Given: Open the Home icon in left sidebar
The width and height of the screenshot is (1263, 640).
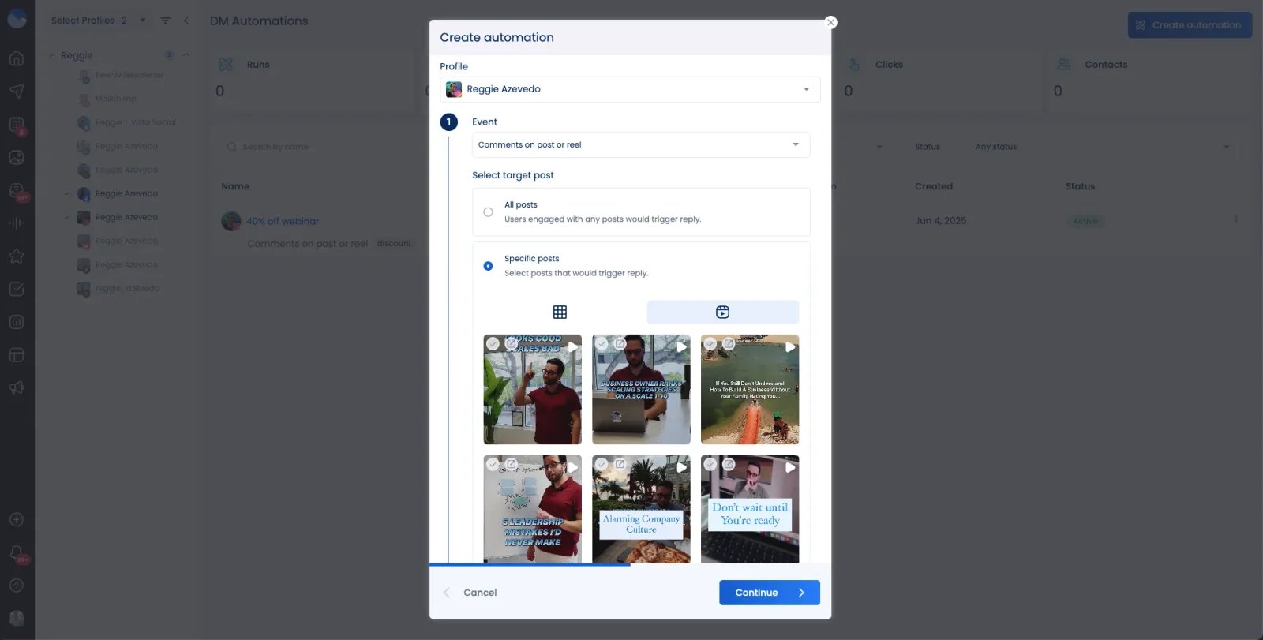Looking at the screenshot, I should click(x=17, y=58).
